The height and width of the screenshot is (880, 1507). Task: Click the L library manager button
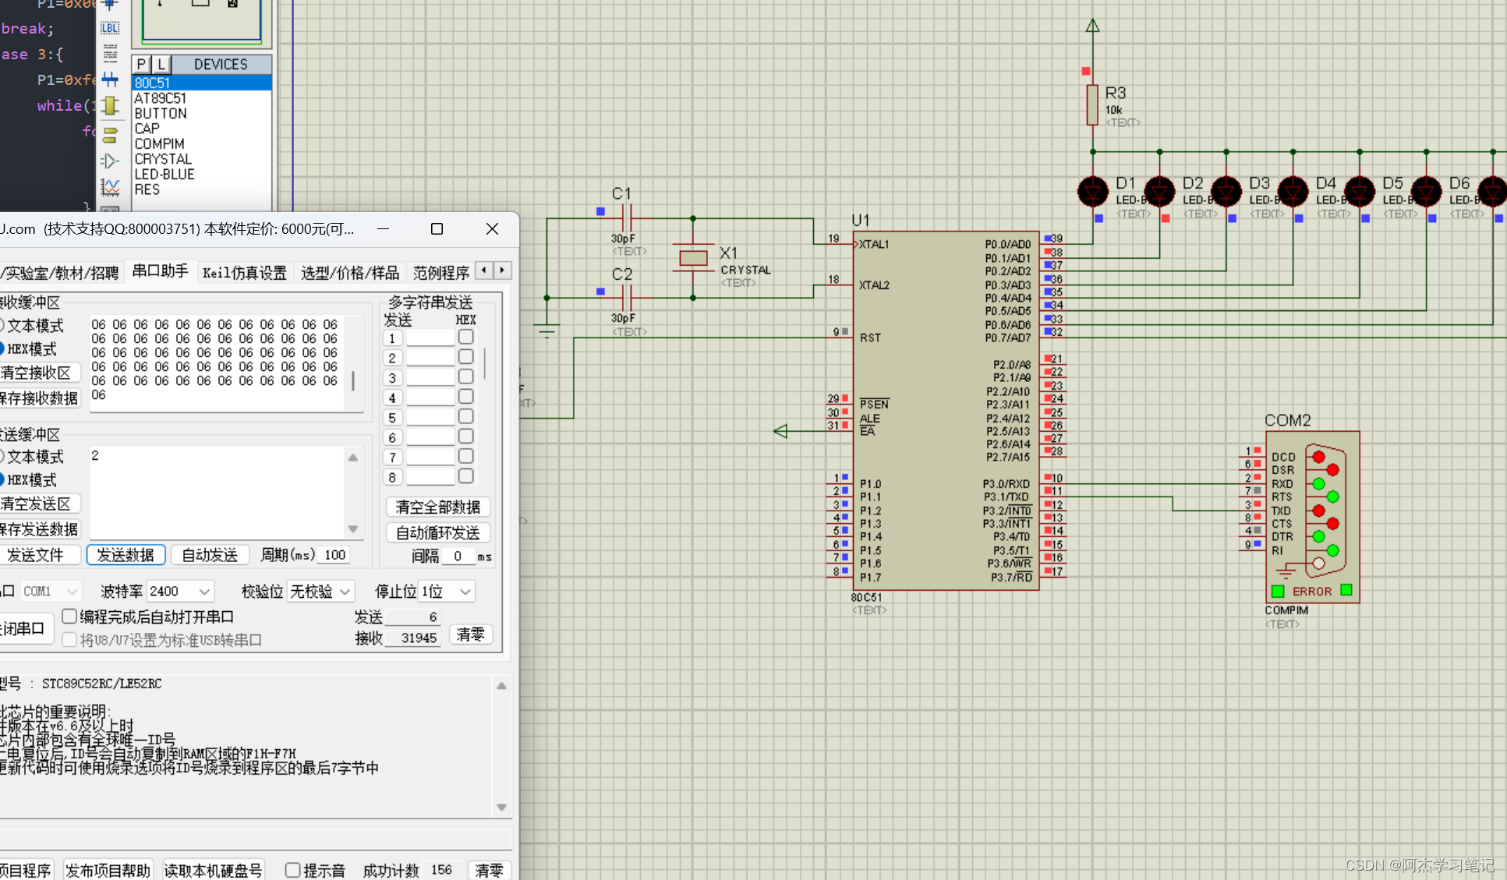[161, 65]
